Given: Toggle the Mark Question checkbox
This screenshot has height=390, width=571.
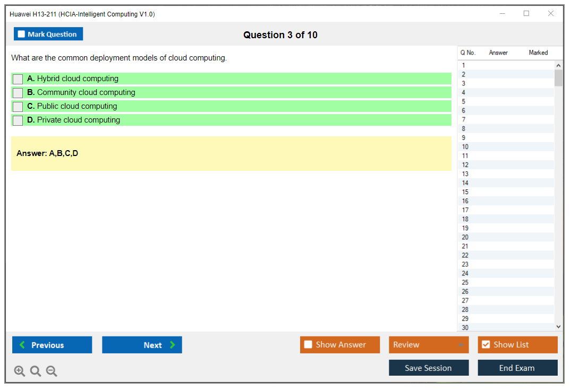Looking at the screenshot, I should click(21, 34).
